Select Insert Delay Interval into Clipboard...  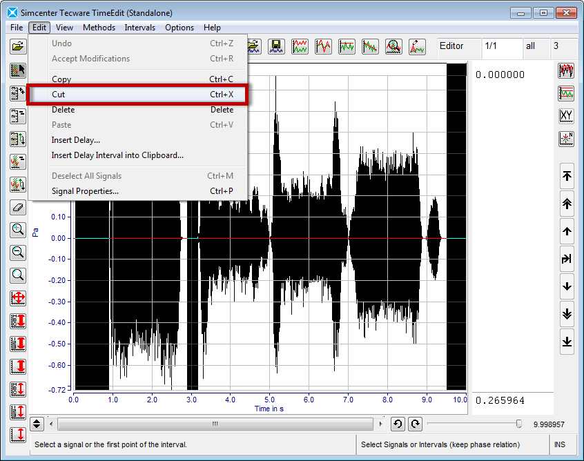[138, 155]
